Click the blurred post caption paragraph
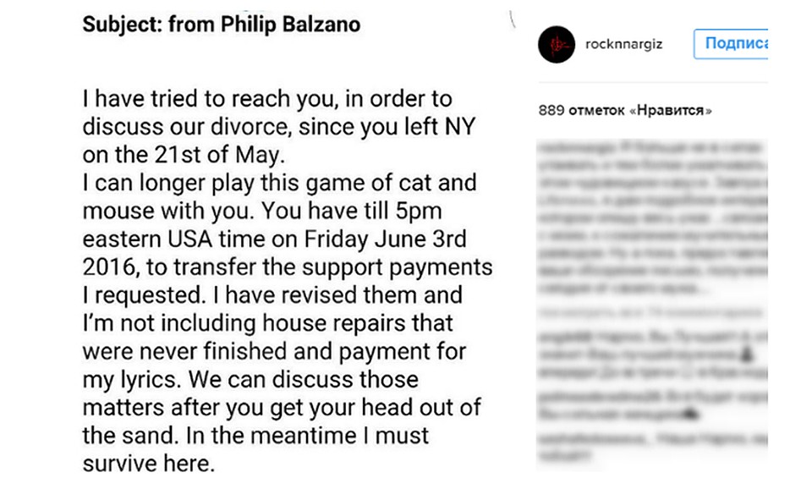This screenshot has height=489, width=812. click(x=652, y=217)
